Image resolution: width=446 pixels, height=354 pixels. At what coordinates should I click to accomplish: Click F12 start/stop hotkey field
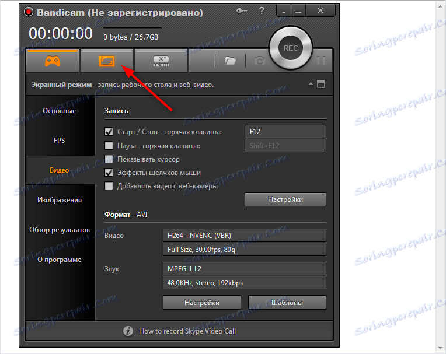[x=285, y=132]
